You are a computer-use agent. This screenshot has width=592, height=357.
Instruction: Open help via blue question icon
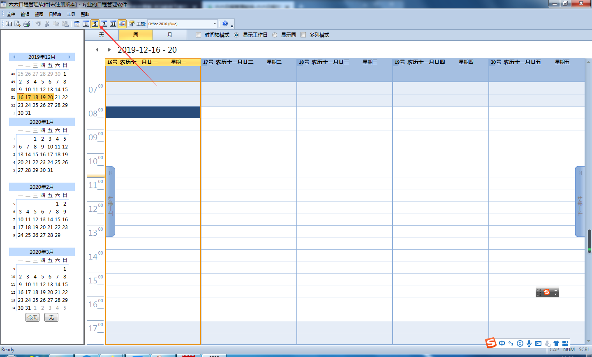pos(225,24)
